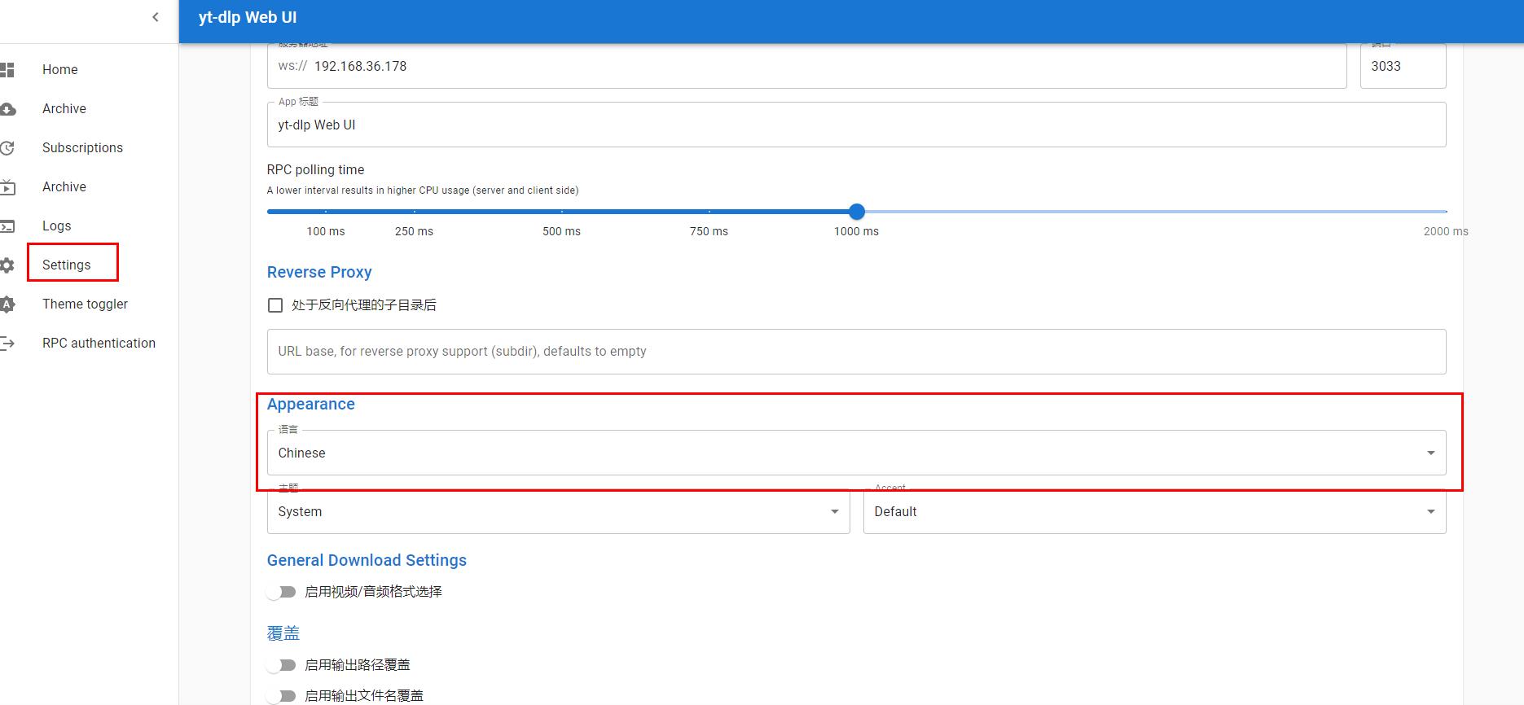1524x705 pixels.
Task: Click the Theme toggler brightness icon
Action: click(x=7, y=304)
